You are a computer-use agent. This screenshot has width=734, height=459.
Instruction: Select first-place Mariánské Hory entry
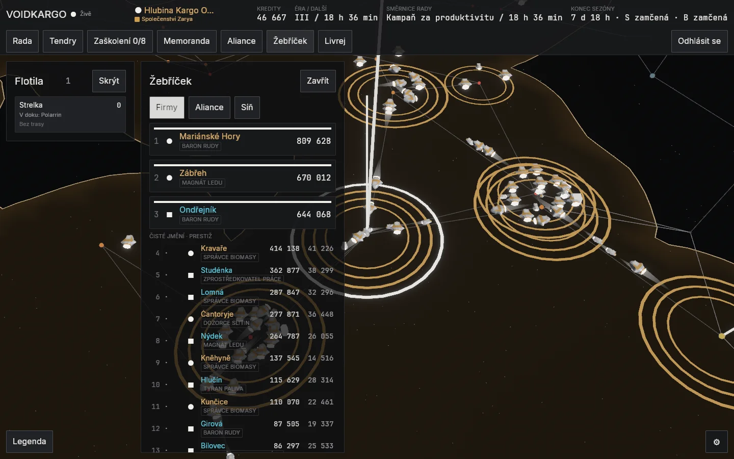243,139
